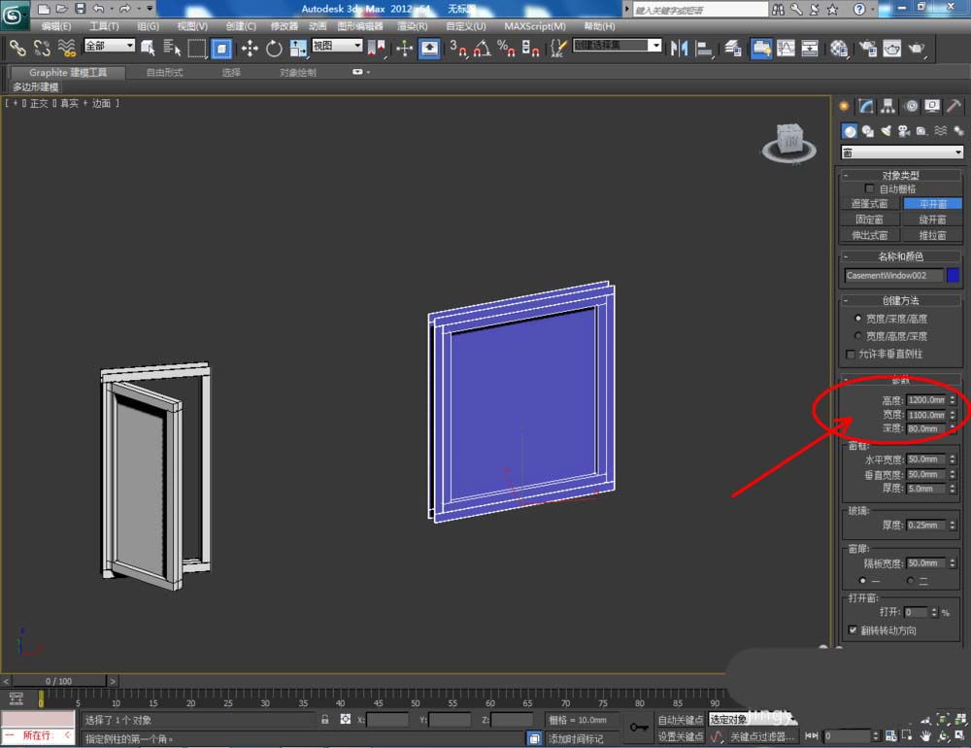Click the Mirror tool icon

click(x=680, y=48)
